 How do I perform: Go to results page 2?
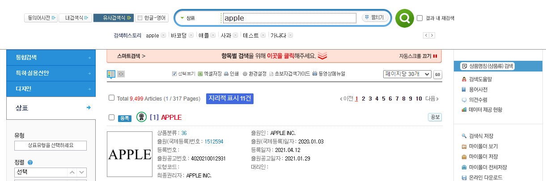(364, 98)
